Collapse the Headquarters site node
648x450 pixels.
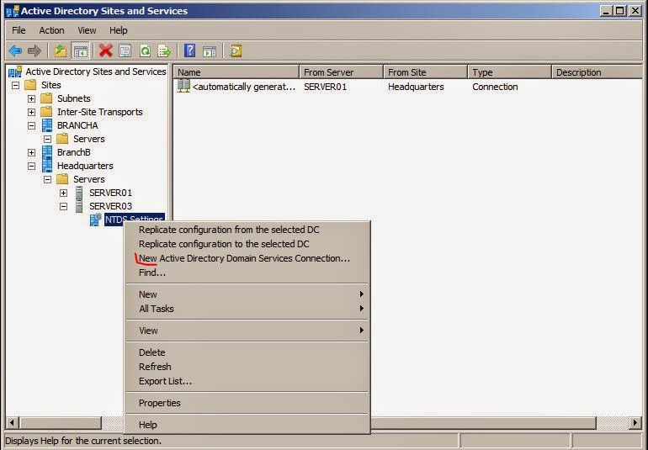(31, 166)
